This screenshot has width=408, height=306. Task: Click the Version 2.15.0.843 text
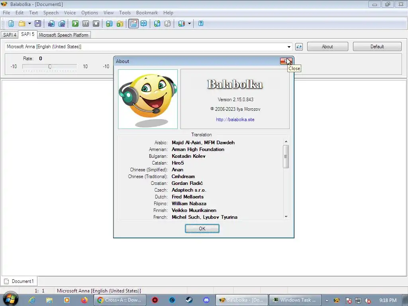coord(235,99)
